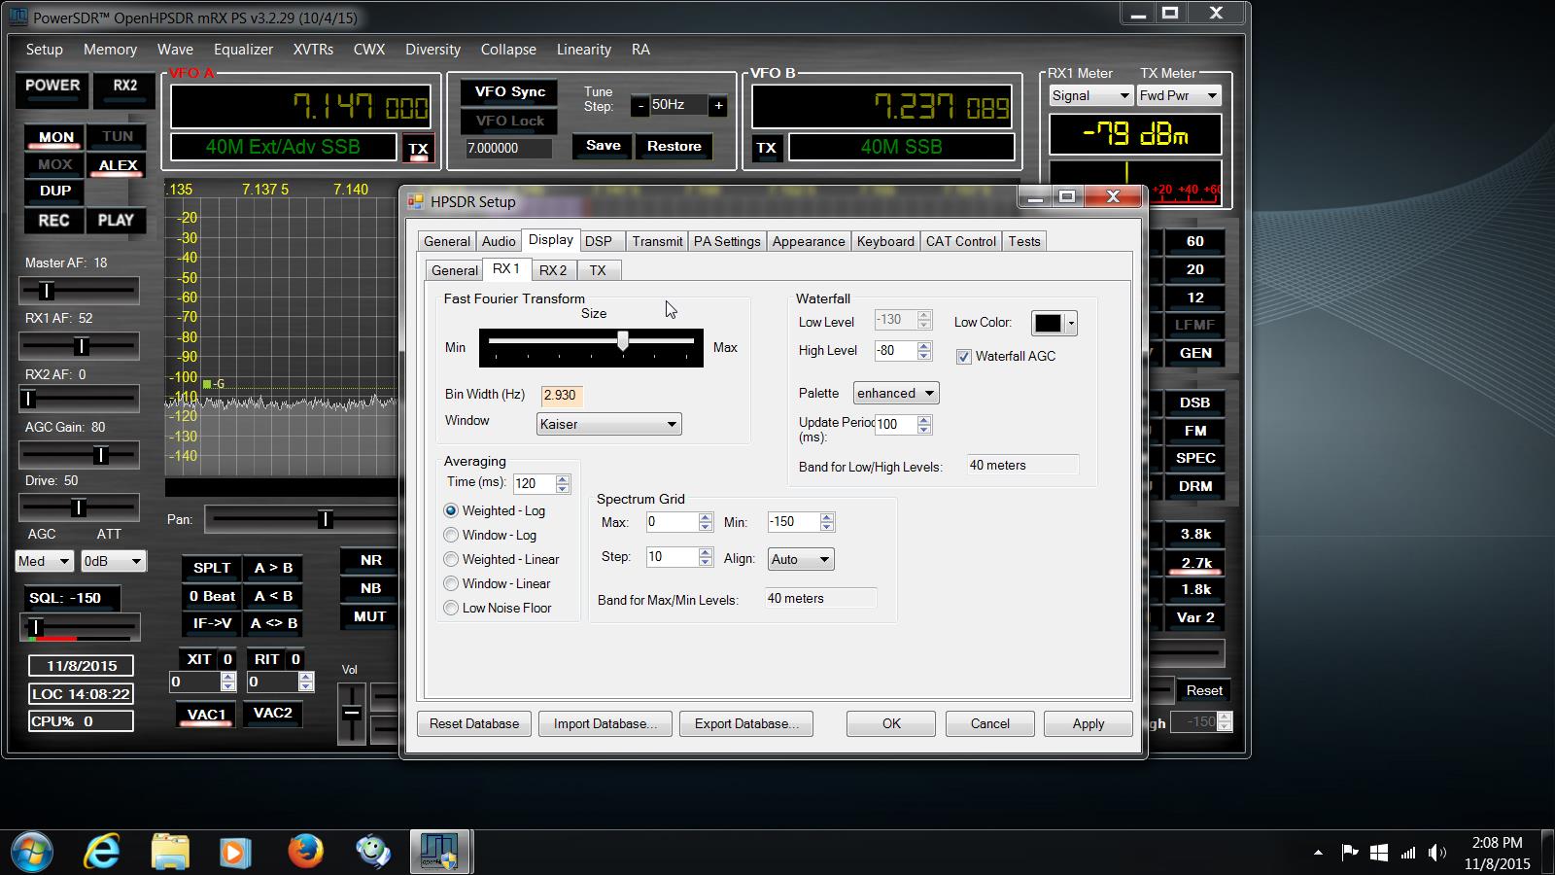Select Weighted - Log averaging
Viewport: 1555px width, 875px height.
[x=451, y=510]
